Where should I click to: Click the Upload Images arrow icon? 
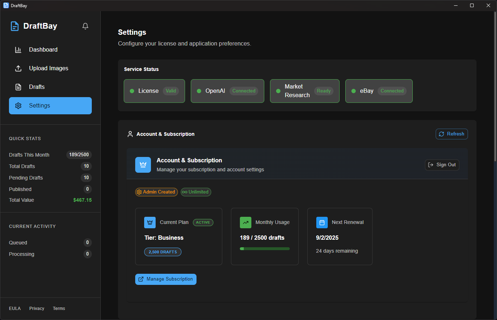coord(18,68)
